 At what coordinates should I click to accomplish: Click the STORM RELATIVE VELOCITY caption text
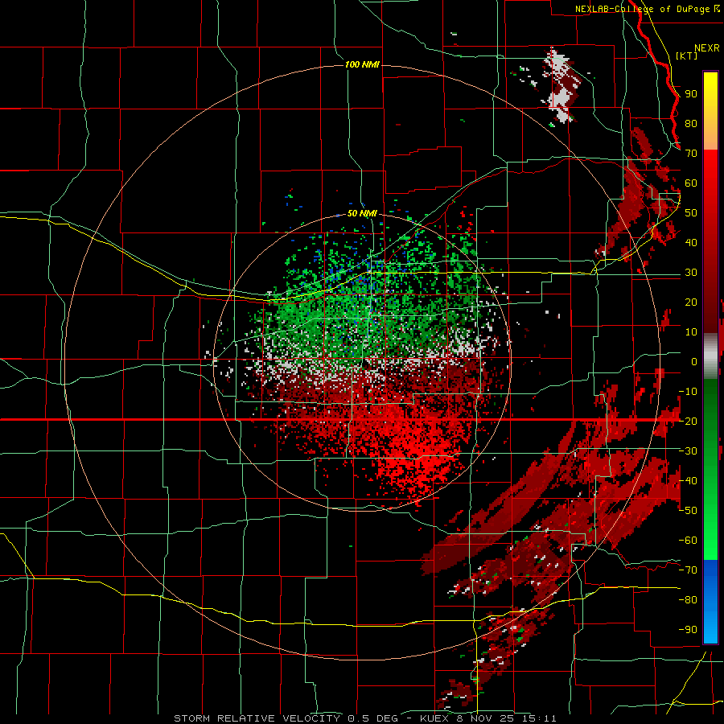257,718
